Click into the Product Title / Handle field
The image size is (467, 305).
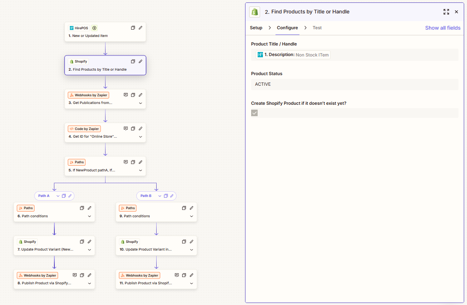tap(355, 55)
